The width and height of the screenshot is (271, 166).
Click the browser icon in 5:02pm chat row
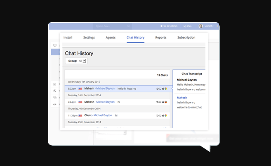coord(166,88)
